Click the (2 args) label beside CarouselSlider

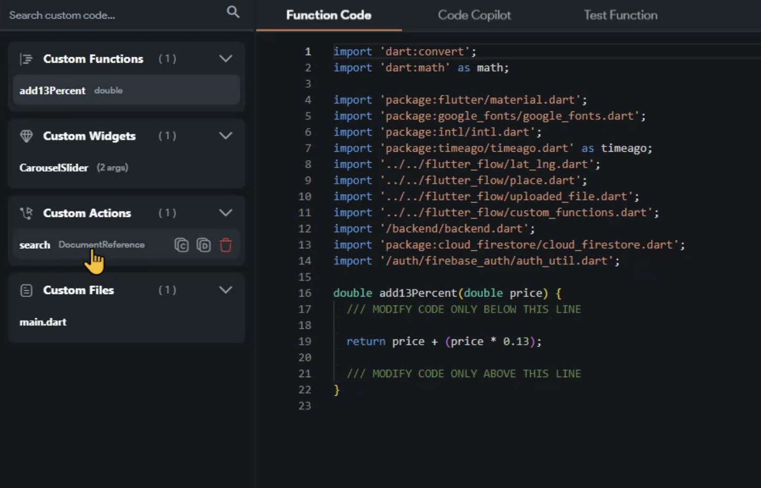pos(113,168)
